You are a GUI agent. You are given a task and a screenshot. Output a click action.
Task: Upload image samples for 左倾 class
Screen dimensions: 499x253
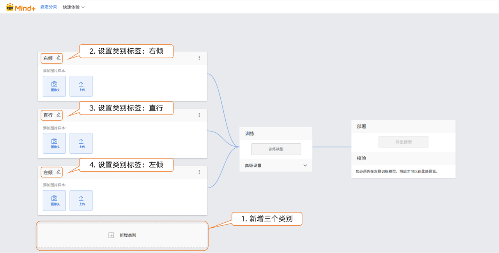(x=81, y=200)
